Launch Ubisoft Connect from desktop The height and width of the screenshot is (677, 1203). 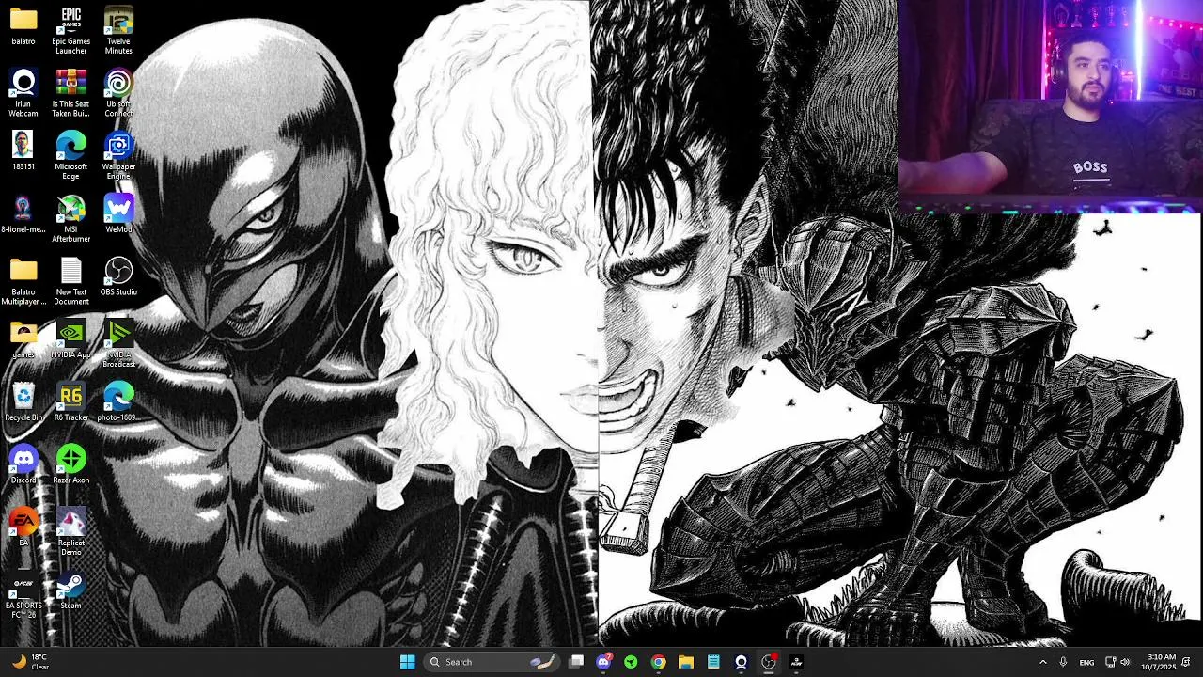[x=118, y=93]
